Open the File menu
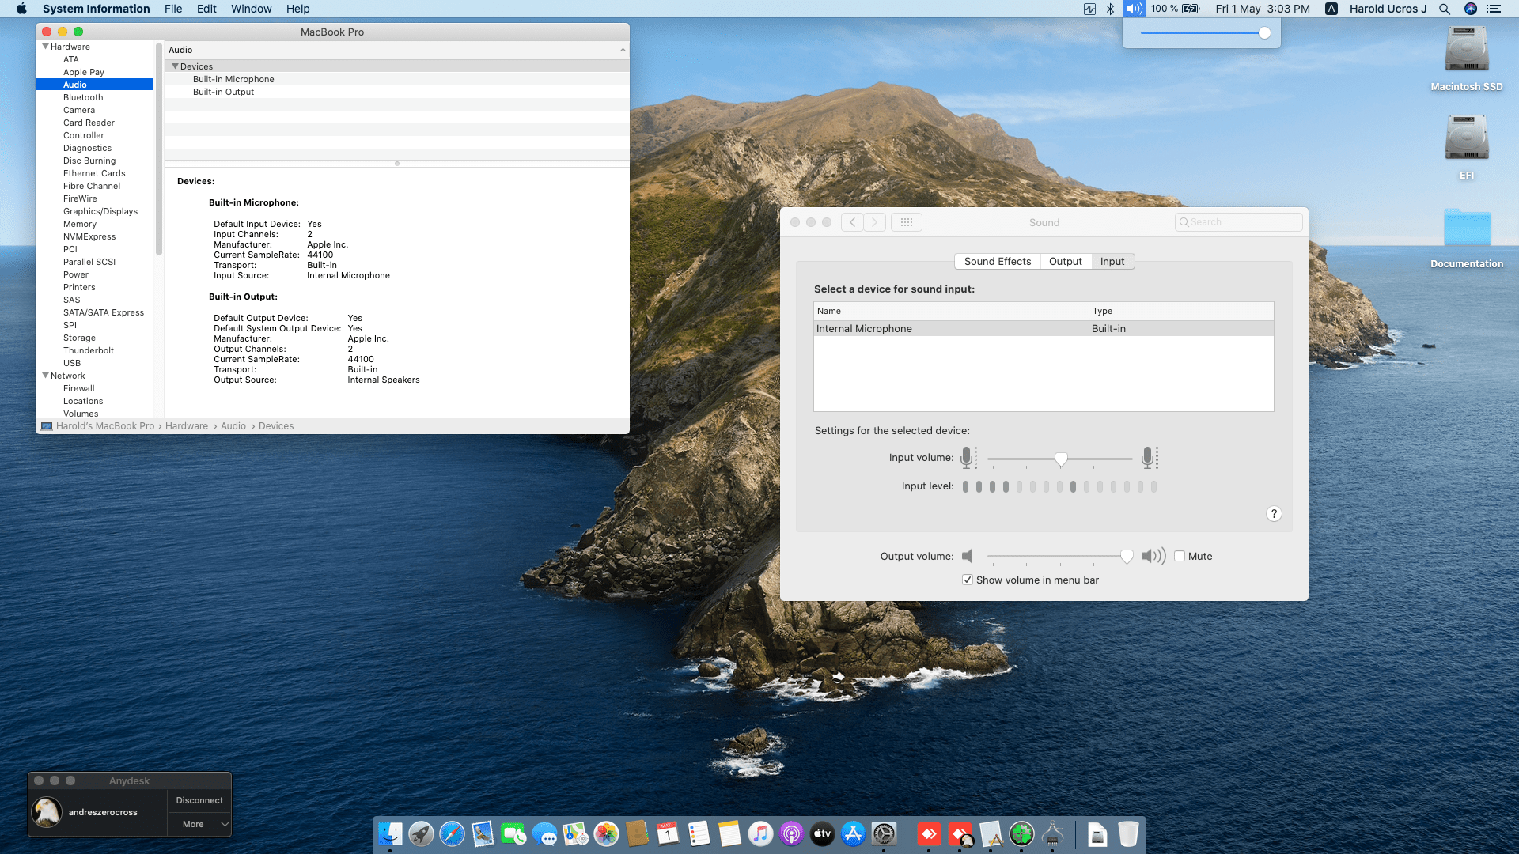Viewport: 1519px width, 854px height. pos(173,9)
